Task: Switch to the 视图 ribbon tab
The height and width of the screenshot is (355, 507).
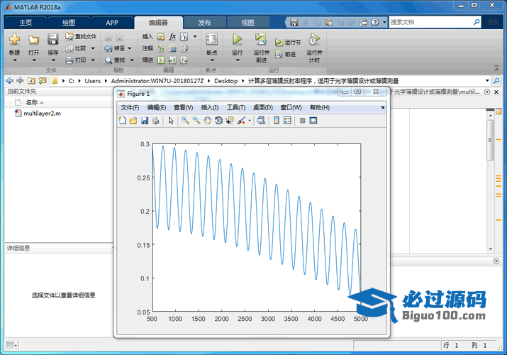Action: pos(247,23)
